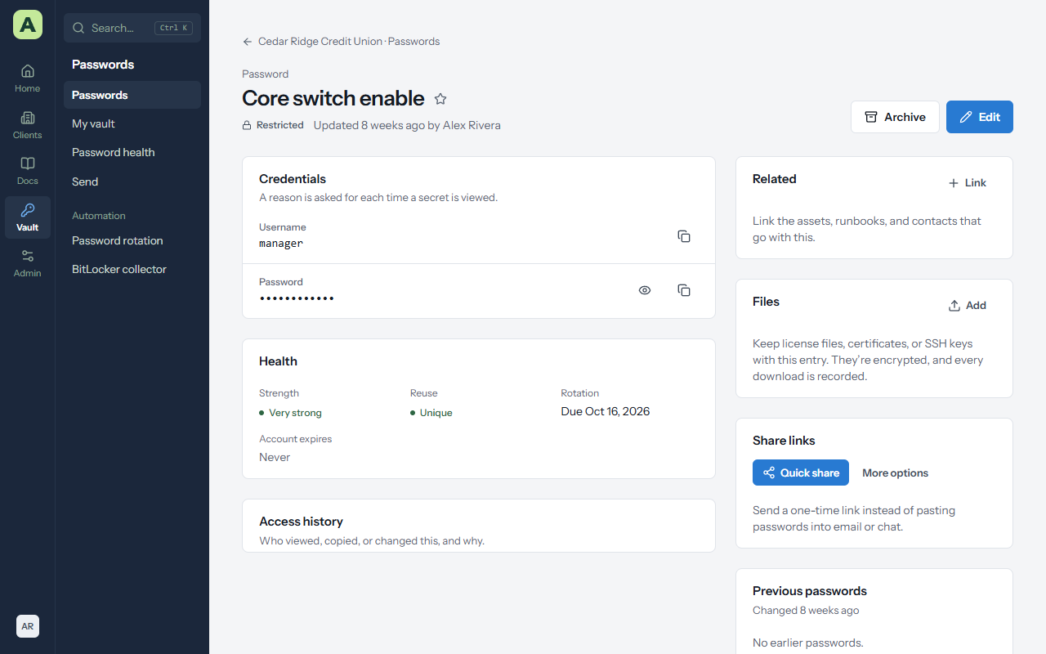Click the Previous passwords heading
This screenshot has height=654, width=1046.
click(x=810, y=591)
